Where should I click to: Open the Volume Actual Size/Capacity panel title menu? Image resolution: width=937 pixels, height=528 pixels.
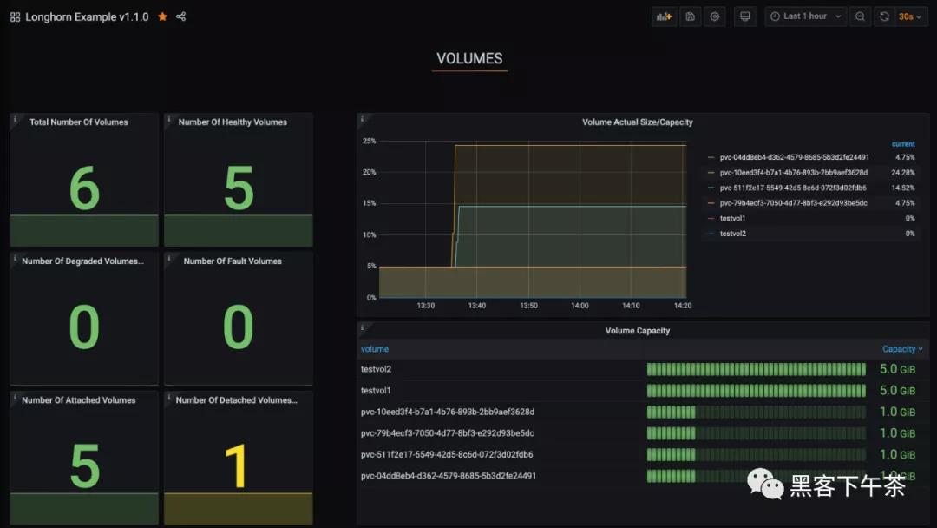[637, 122]
